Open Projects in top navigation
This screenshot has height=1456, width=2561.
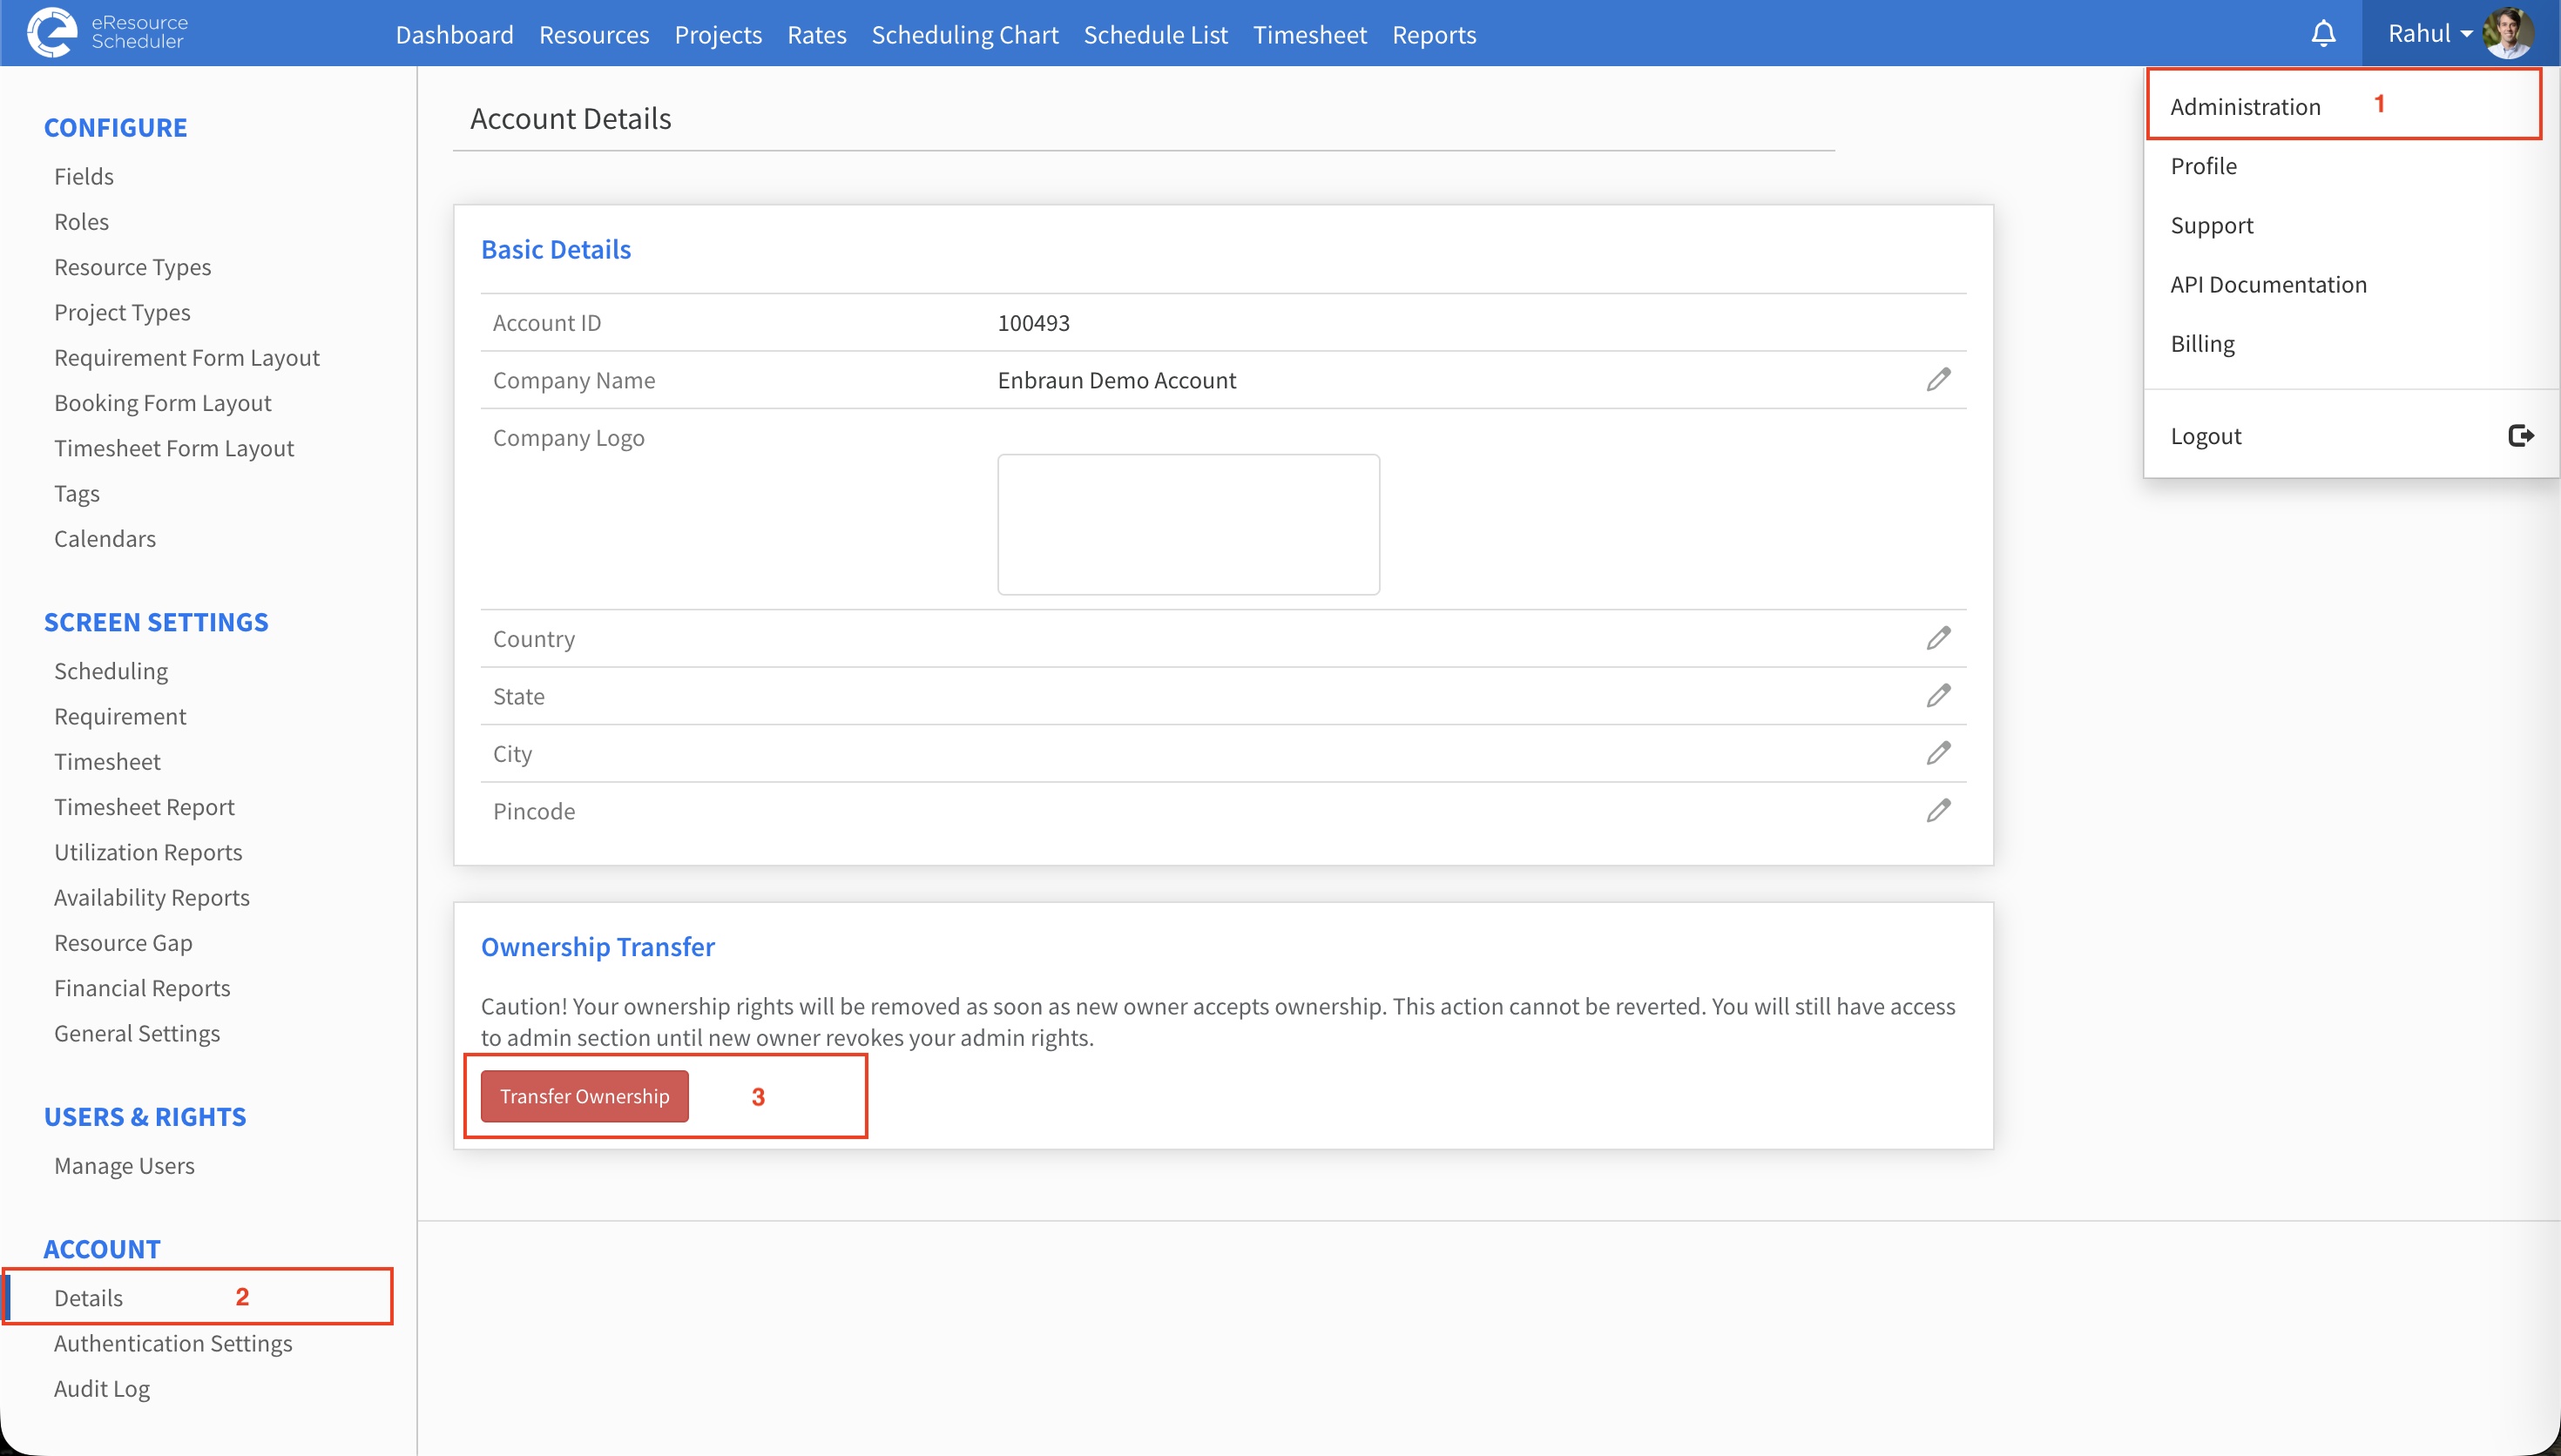[718, 35]
